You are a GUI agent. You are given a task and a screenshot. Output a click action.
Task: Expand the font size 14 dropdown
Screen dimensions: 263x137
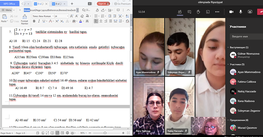click(68, 16)
